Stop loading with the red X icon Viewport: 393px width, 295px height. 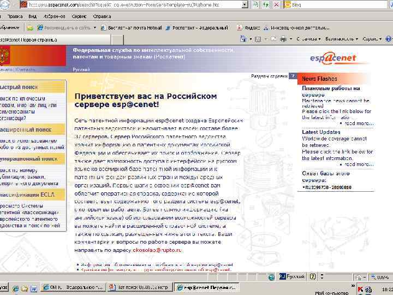coord(276,4)
